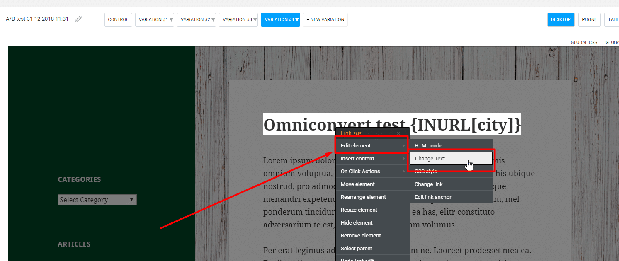Expand the Select Category combo box

click(x=97, y=200)
